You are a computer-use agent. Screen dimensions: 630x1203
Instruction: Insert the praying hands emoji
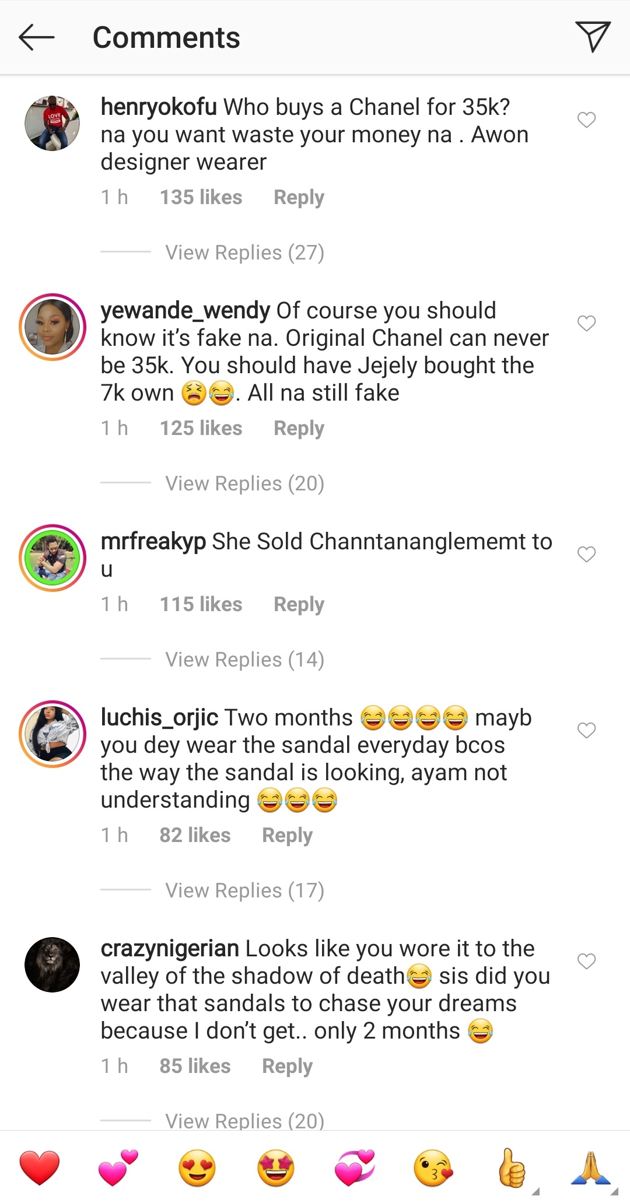point(590,1168)
